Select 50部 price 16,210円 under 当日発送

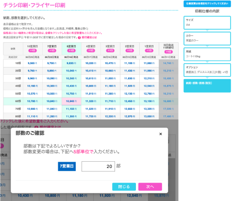(168, 94)
